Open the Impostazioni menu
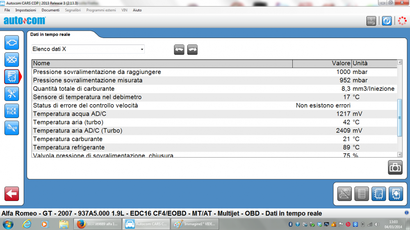Viewport: 410px width, 230px height. point(25,10)
